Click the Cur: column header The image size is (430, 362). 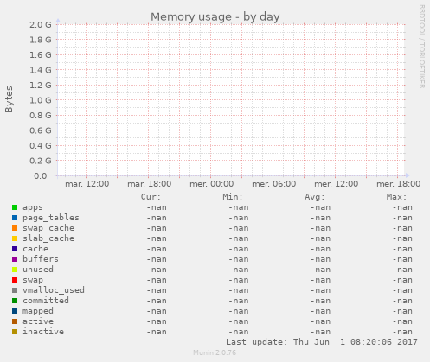click(151, 197)
